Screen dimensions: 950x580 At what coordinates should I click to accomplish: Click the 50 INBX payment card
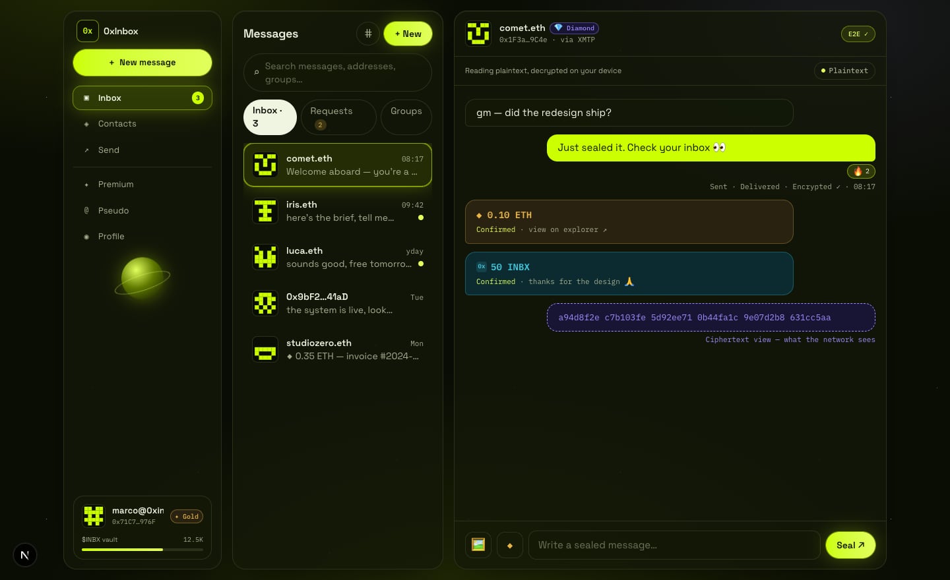tap(629, 274)
